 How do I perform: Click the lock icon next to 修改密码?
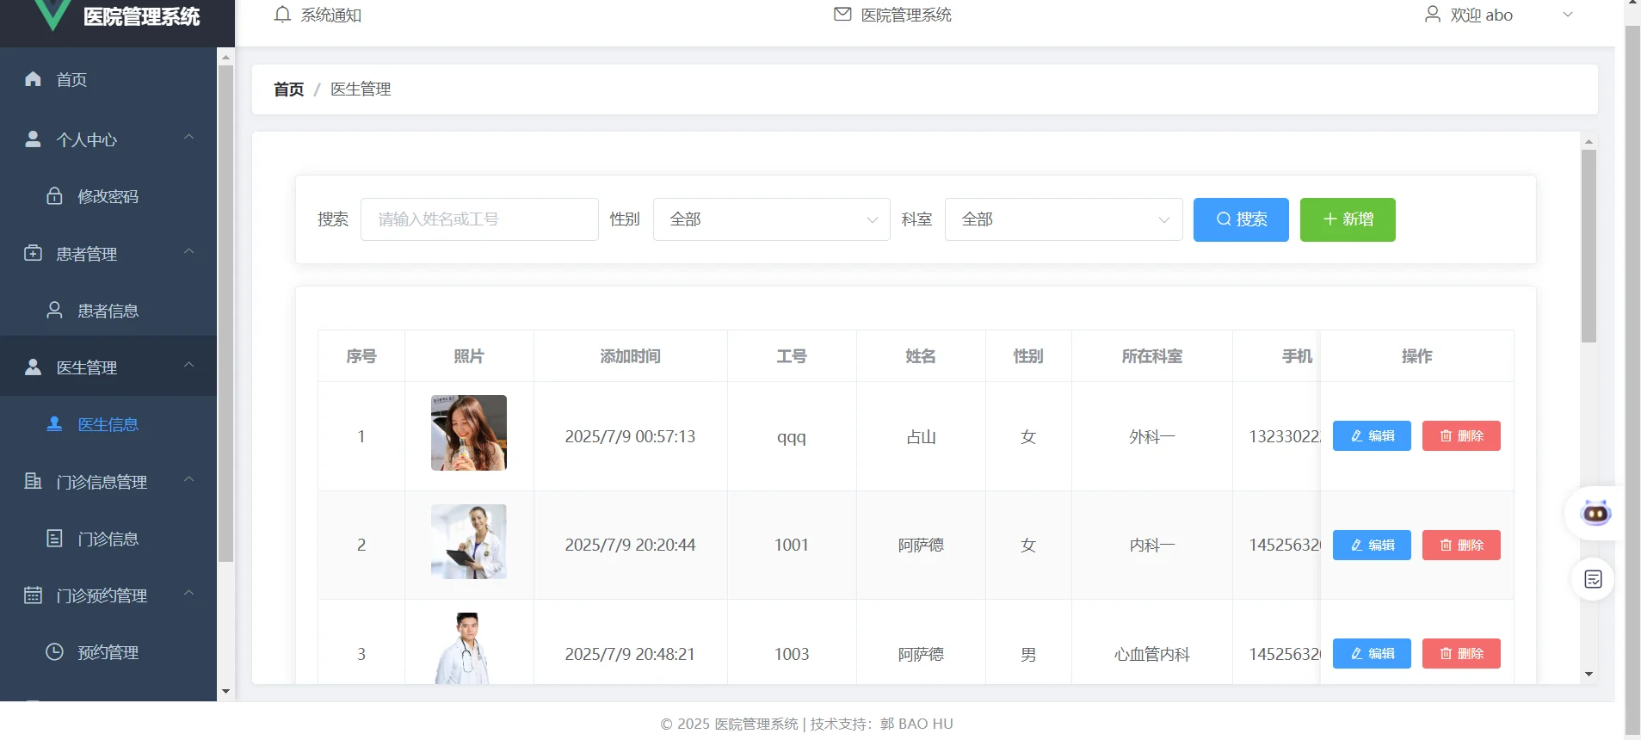pos(54,196)
